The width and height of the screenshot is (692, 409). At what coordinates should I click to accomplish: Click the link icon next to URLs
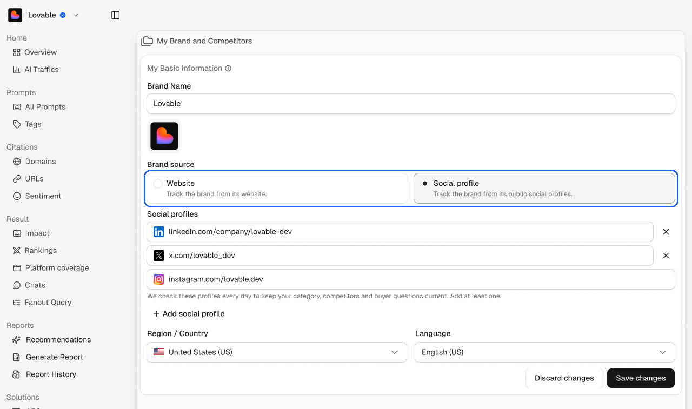17,179
